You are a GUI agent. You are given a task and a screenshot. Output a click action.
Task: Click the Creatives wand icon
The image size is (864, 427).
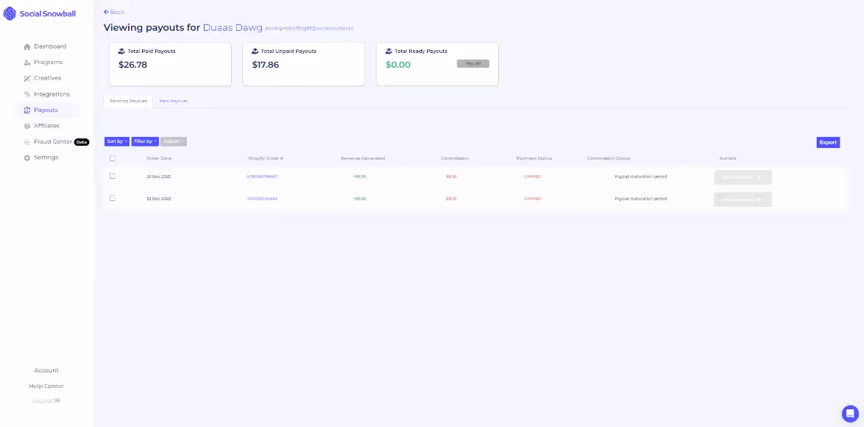pos(27,78)
